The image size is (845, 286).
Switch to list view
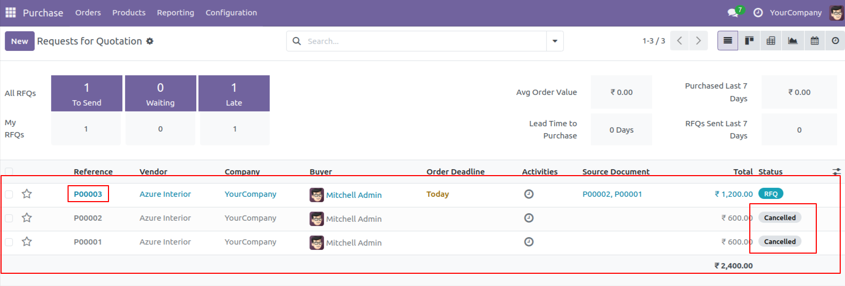pos(728,41)
